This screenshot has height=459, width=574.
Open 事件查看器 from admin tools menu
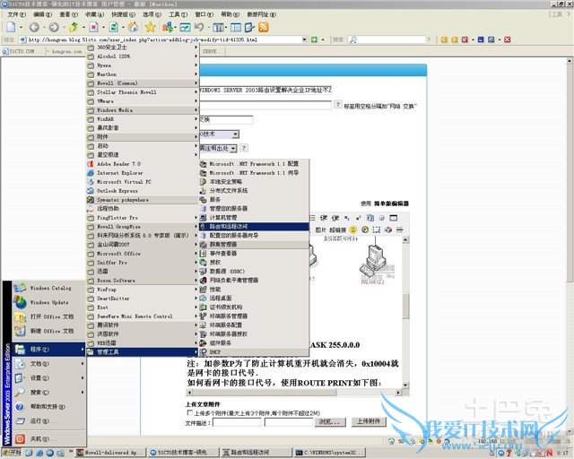254,254
